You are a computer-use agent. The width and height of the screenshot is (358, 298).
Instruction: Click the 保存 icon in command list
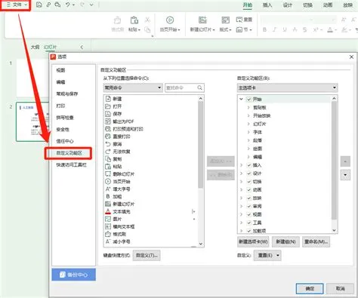[108, 114]
